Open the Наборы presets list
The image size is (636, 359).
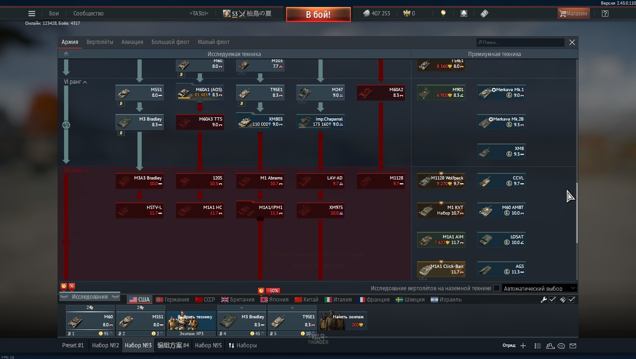[242, 345]
